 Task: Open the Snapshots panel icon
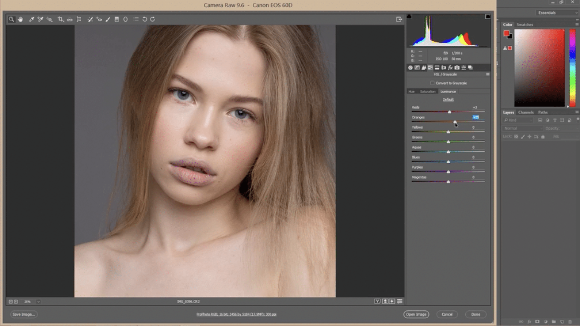(470, 68)
